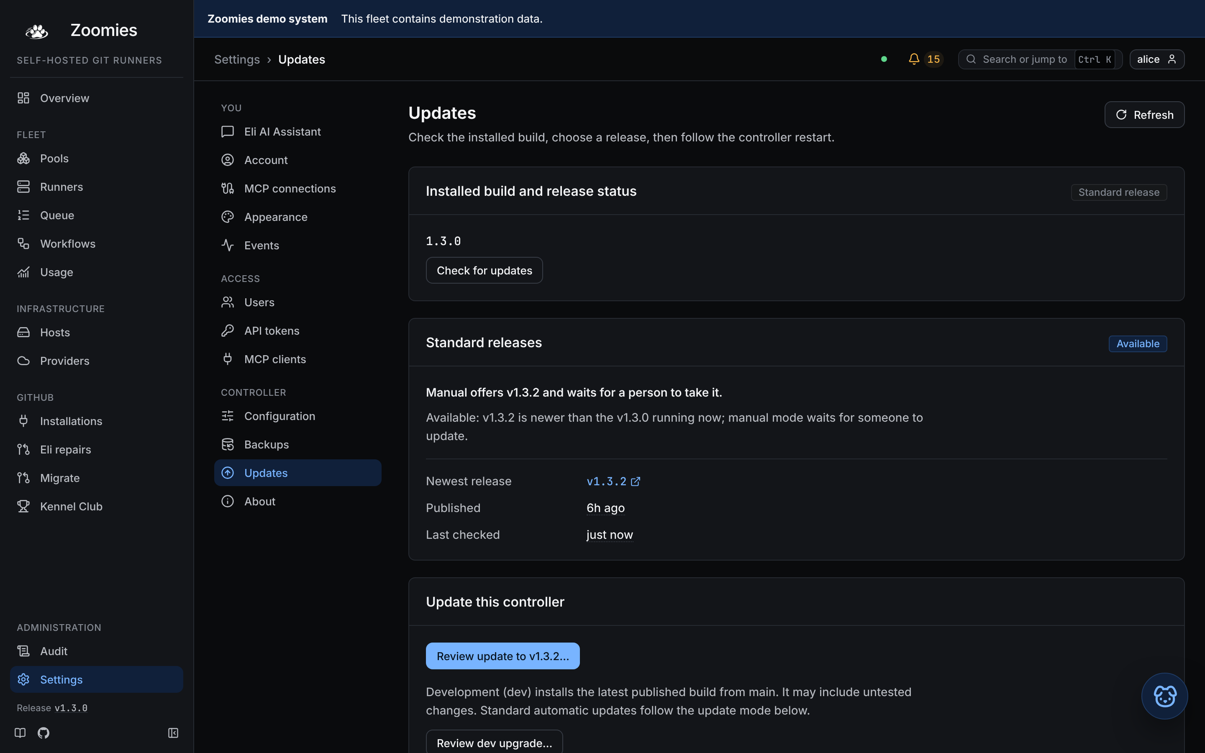The image size is (1205, 753).
Task: Open the Configuration page
Action: tap(298, 416)
